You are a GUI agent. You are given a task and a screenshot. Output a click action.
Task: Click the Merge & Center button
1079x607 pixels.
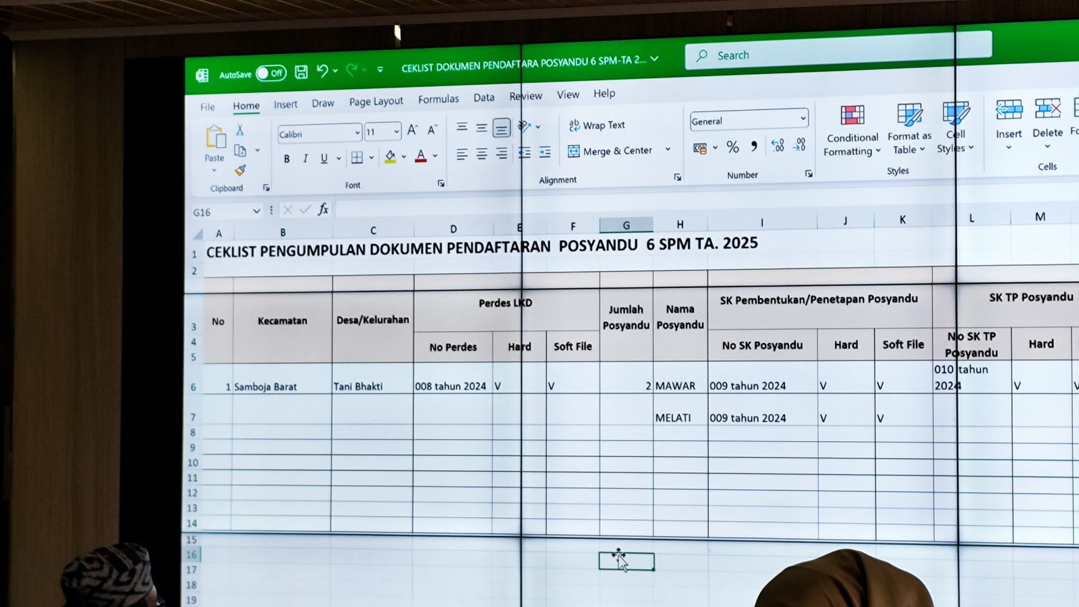tap(610, 151)
